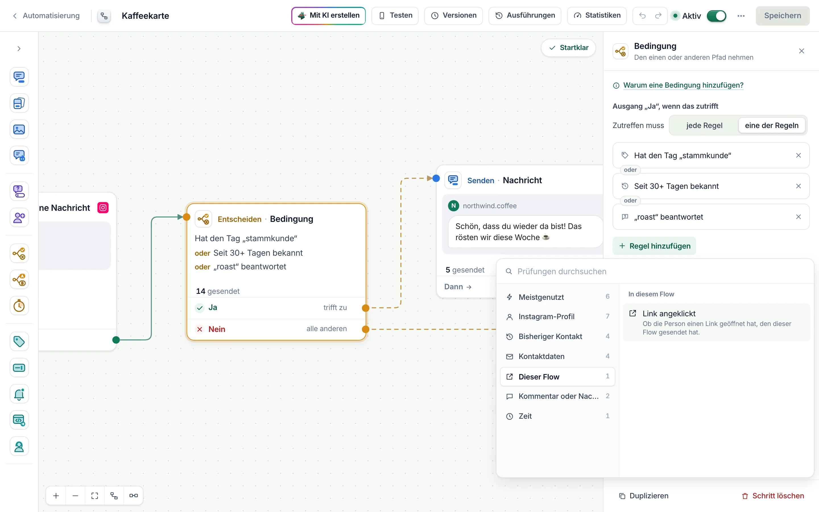Open the Instagram-Profil check category
Screen dimensions: 819x512
coord(557,317)
